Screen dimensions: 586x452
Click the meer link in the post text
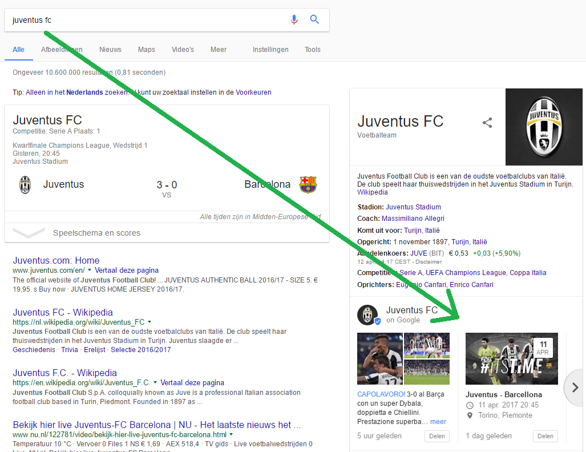click(x=438, y=421)
